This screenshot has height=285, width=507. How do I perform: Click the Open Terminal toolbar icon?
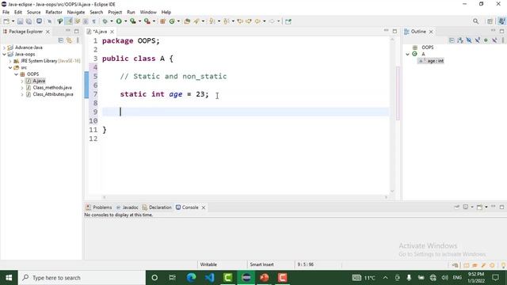point(39,21)
